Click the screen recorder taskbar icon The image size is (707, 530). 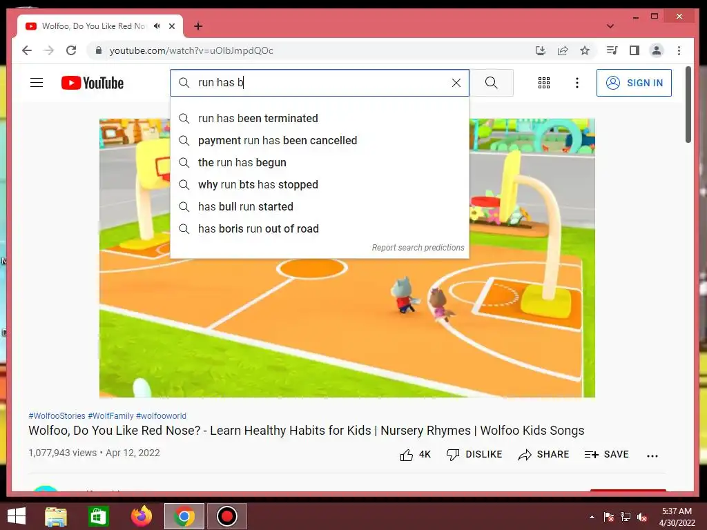coord(227,516)
